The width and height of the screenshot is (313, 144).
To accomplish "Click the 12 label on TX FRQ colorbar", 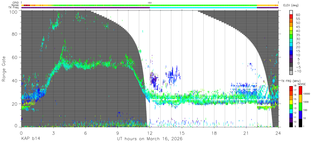I will (295, 113).
